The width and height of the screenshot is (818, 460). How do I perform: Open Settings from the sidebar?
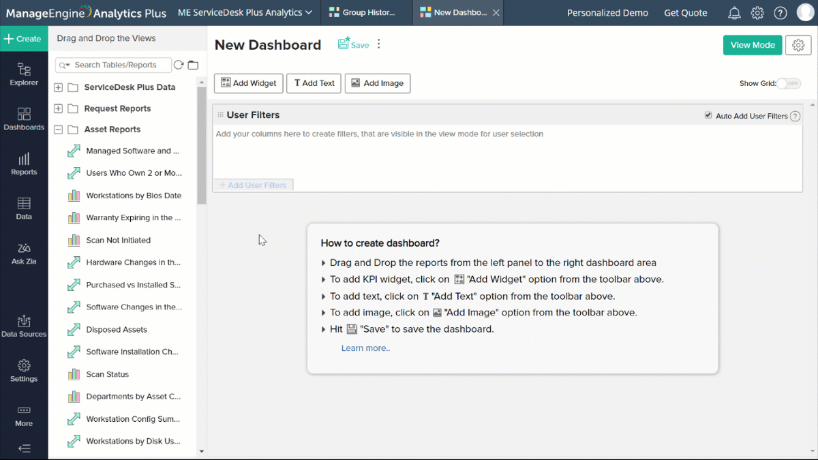click(x=24, y=371)
